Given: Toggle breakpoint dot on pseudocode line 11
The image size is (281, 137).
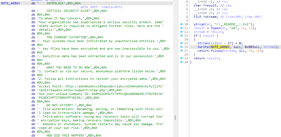Looking at the screenshot, I should point(181,28).
